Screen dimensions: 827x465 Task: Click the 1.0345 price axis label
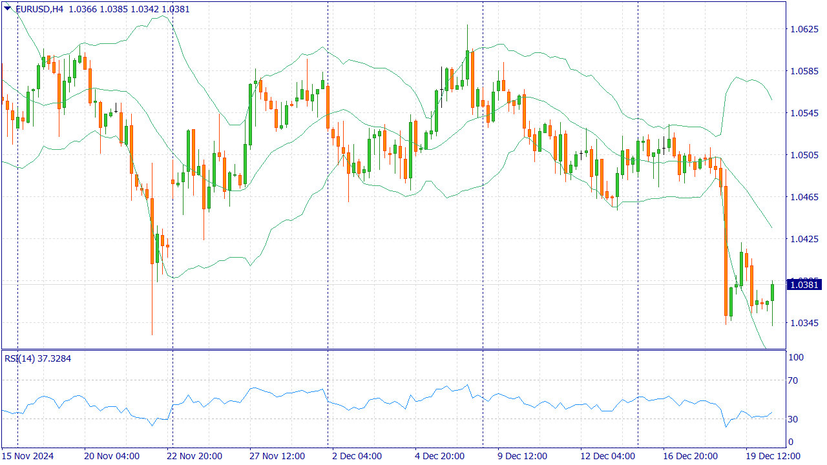click(804, 323)
